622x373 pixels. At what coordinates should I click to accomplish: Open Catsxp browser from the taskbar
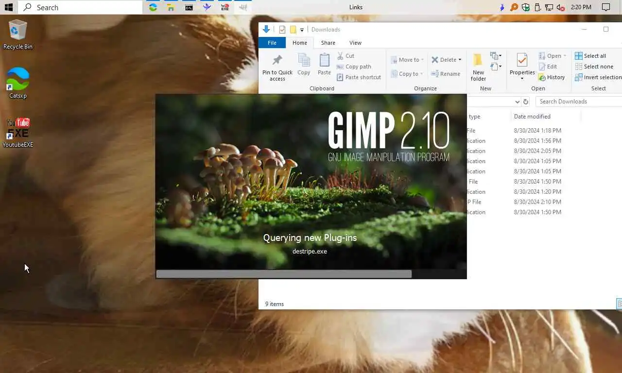coord(153,7)
